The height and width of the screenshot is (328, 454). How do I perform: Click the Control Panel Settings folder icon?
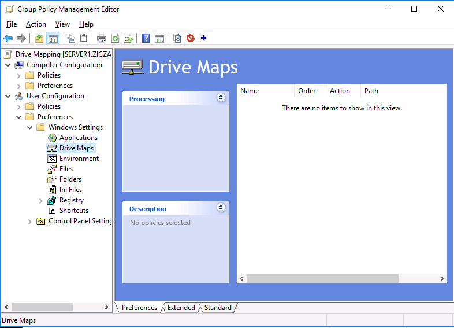[x=41, y=222]
